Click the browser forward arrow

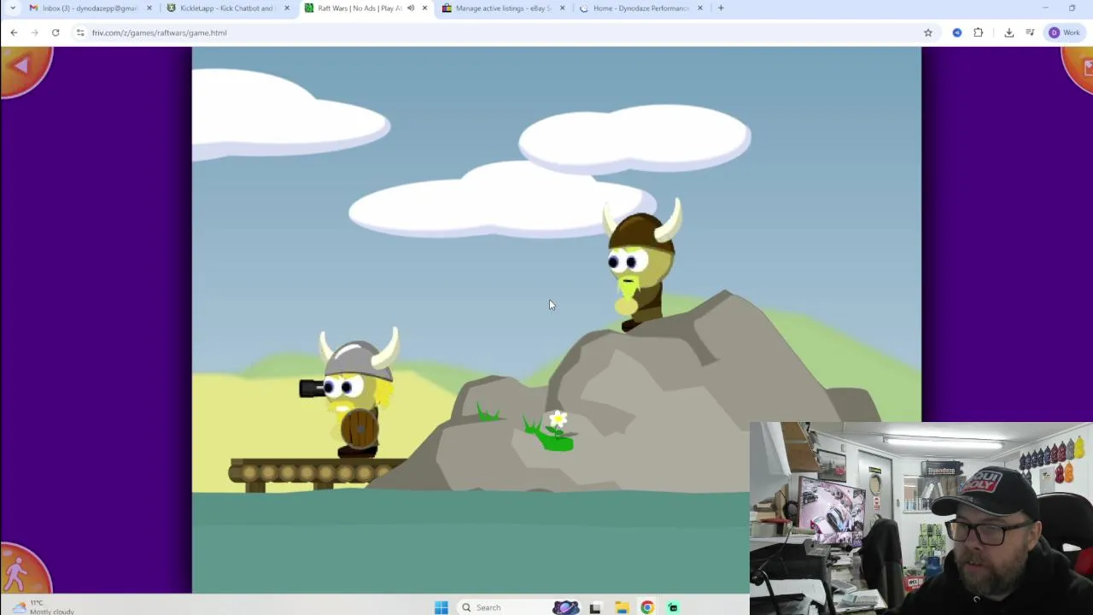pos(34,32)
